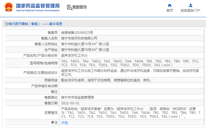Click the 备案号 label
Viewport: 206px width, 128px height.
coord(53,33)
